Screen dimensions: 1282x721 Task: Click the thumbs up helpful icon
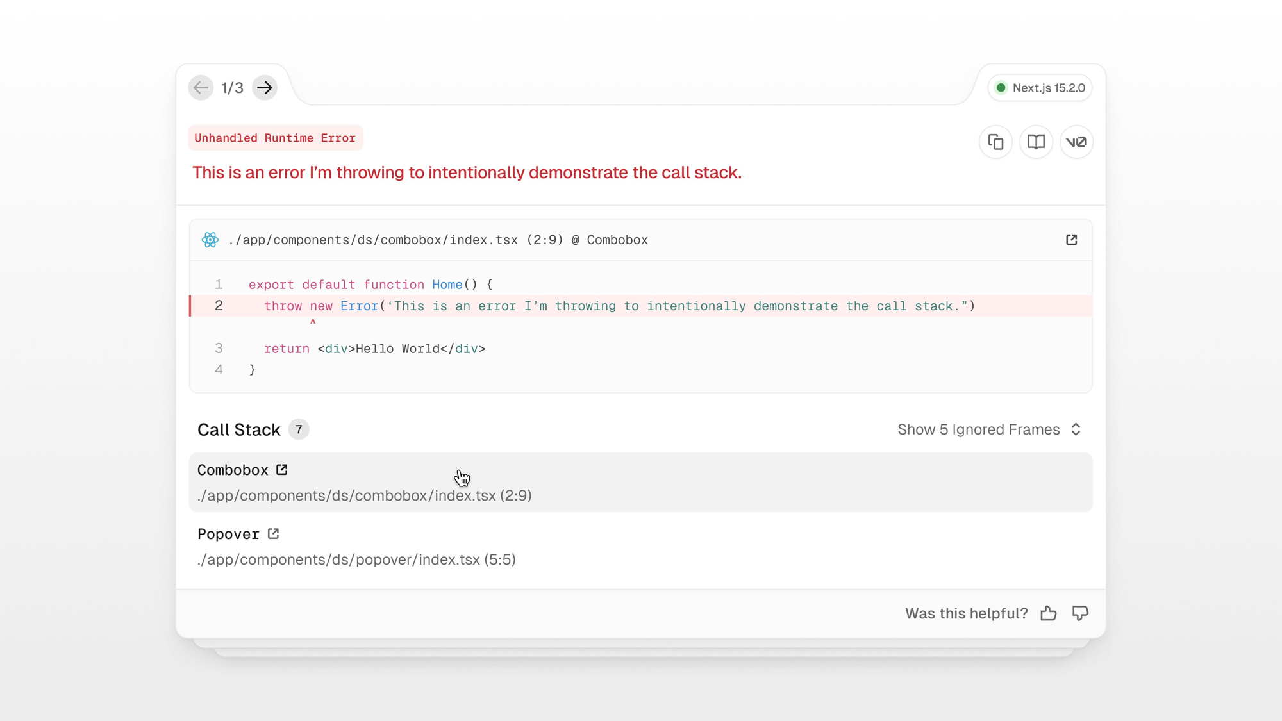[x=1049, y=613]
